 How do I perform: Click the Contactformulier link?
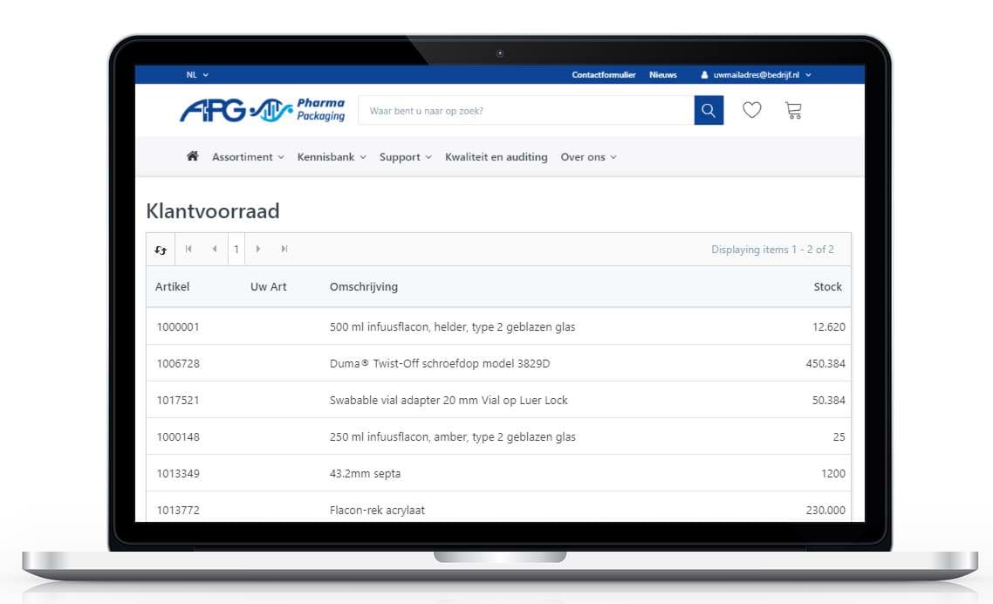(x=604, y=75)
